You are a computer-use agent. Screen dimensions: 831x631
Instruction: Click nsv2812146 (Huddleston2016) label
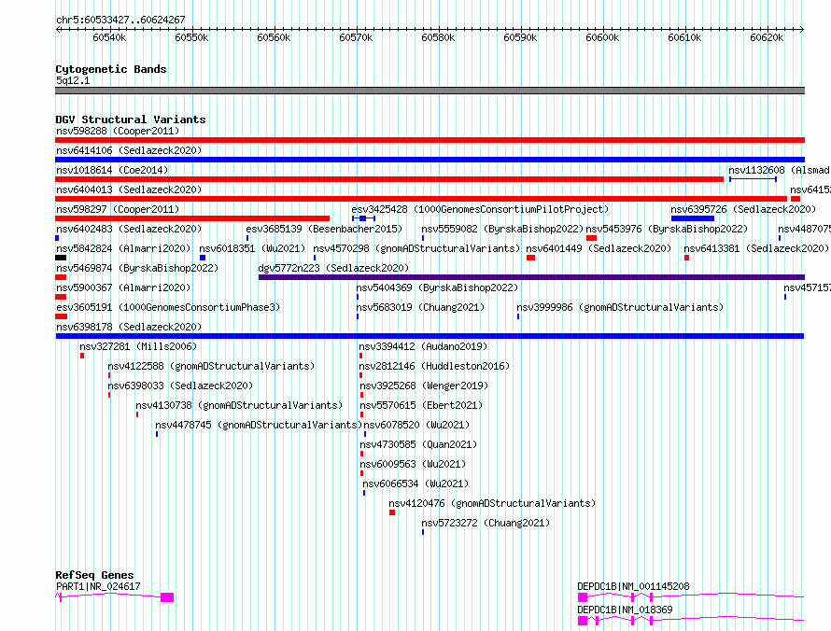434,366
